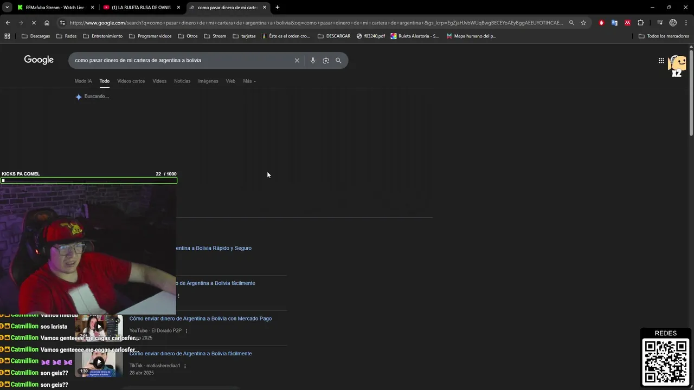
Task: Open the Este es el orden cro... bookmark
Action: pyautogui.click(x=286, y=36)
